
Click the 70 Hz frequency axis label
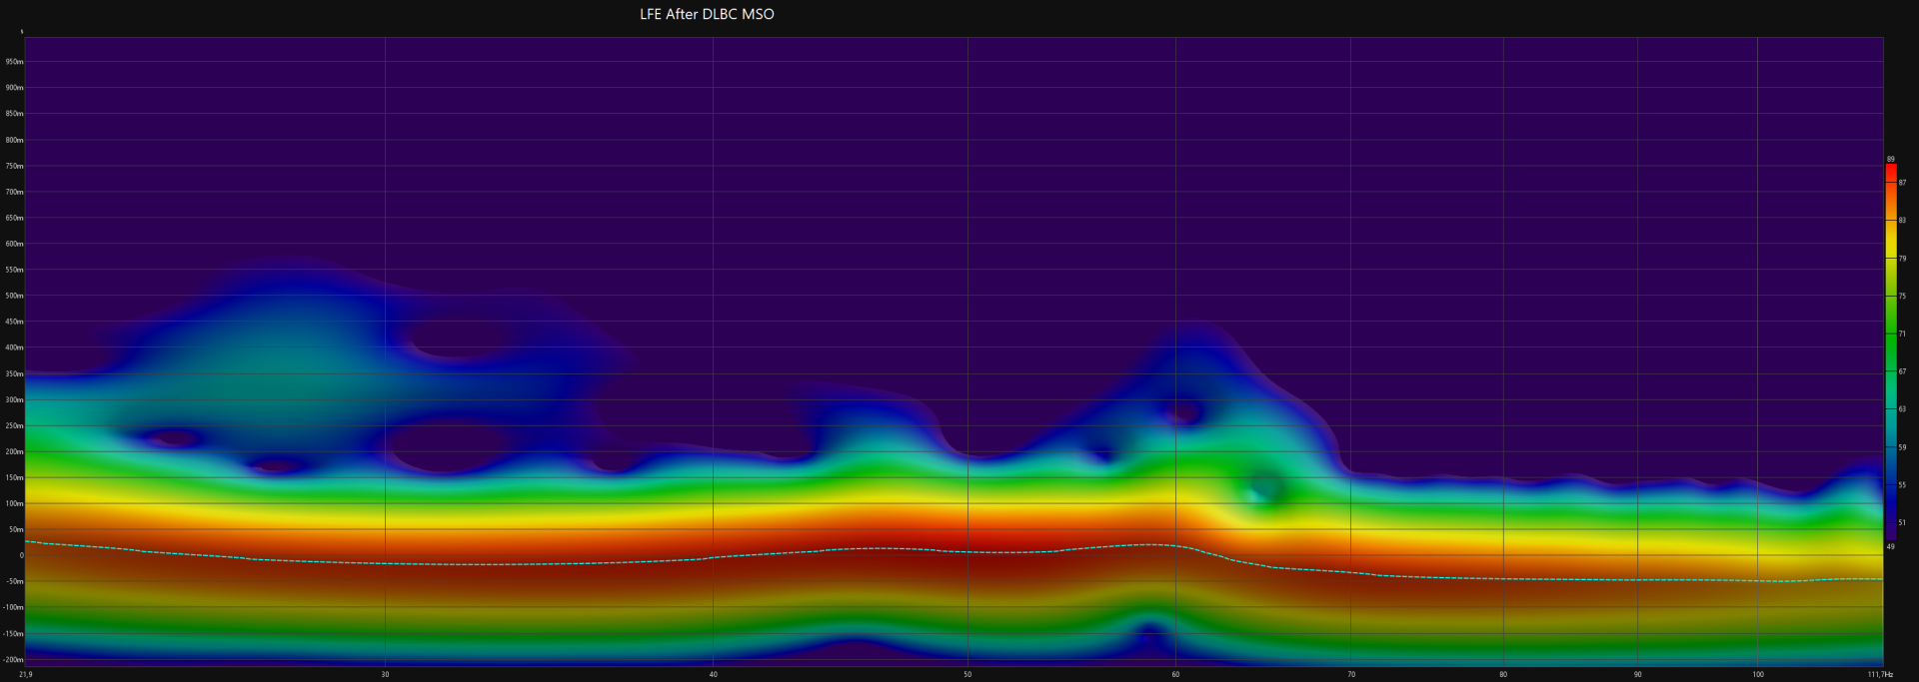[1351, 675]
